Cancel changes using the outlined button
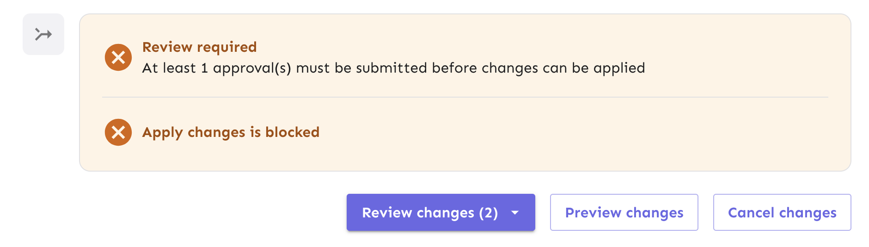Image resolution: width=869 pixels, height=247 pixels. click(x=782, y=212)
